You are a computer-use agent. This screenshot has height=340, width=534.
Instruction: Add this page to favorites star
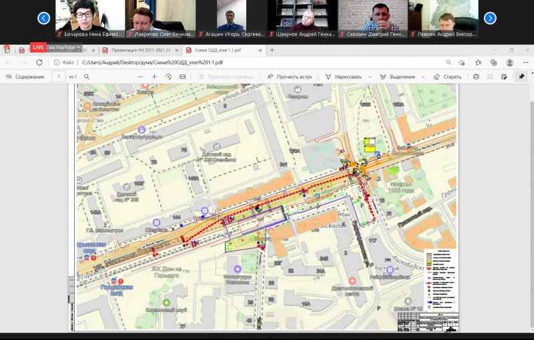(462, 62)
